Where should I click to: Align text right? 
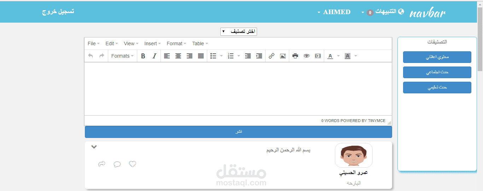click(x=190, y=56)
